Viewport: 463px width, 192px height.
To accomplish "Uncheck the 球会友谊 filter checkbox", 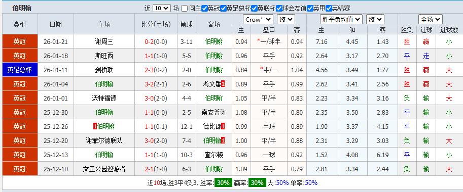I will (279, 9).
